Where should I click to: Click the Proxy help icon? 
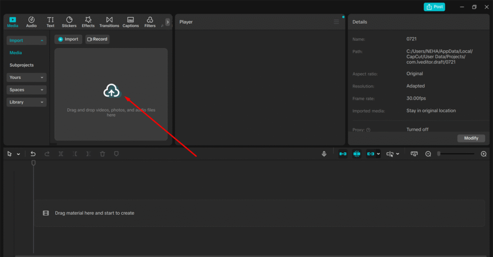[368, 130]
